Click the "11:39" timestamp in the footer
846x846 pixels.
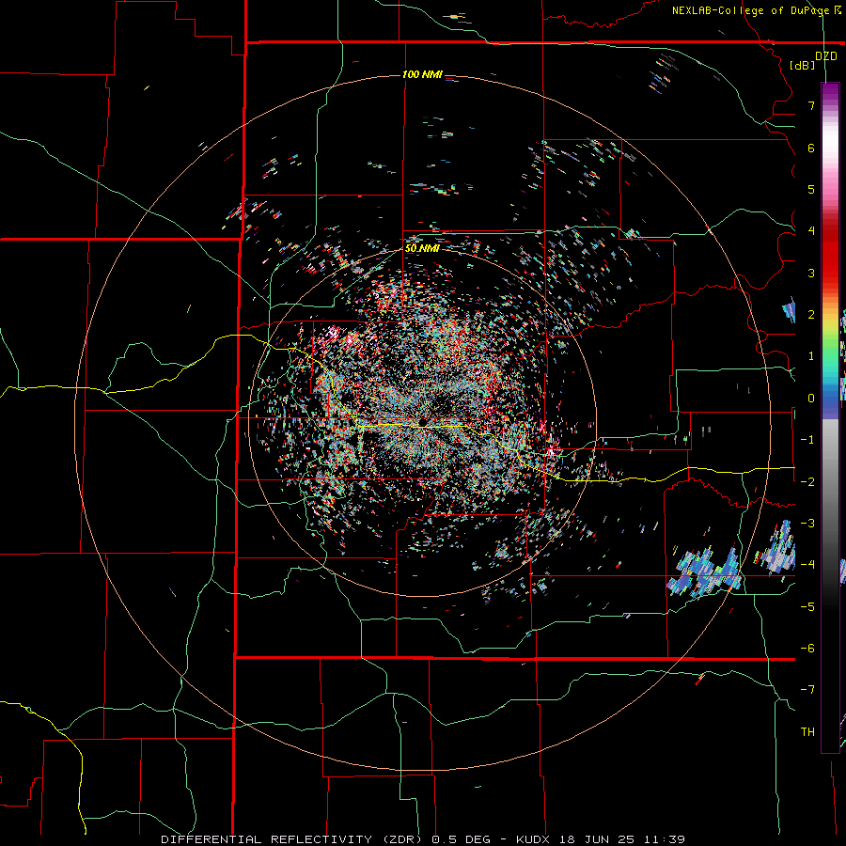(665, 839)
